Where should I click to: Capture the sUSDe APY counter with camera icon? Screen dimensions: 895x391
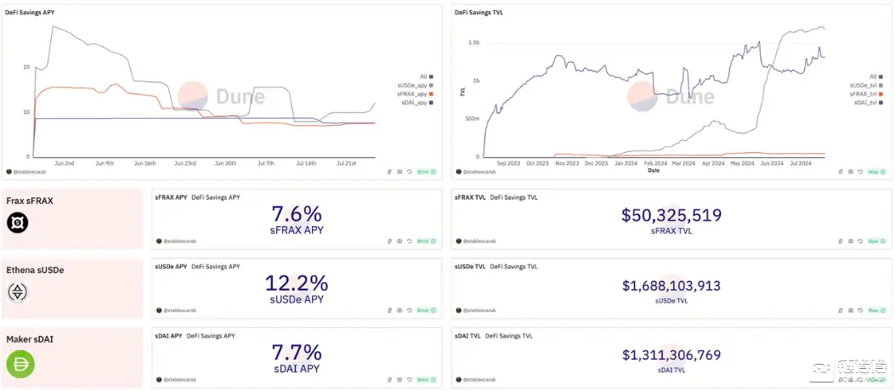pyautogui.click(x=399, y=312)
